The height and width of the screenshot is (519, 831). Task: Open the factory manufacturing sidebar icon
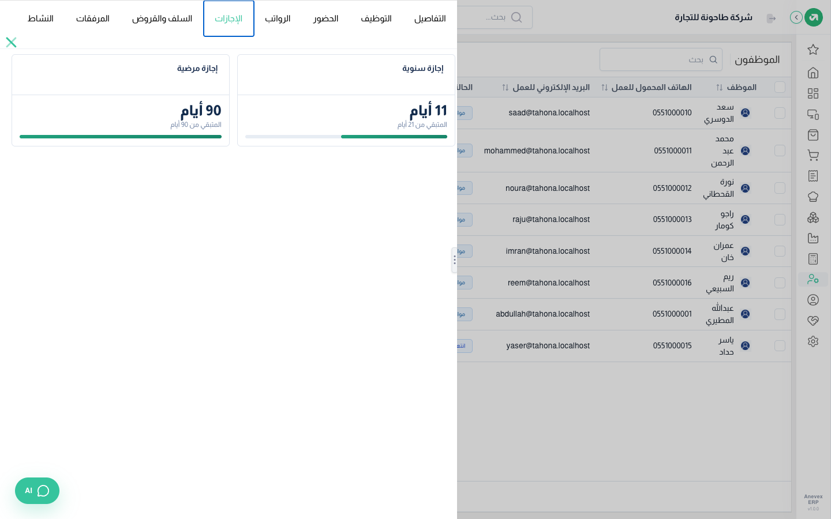click(813, 238)
